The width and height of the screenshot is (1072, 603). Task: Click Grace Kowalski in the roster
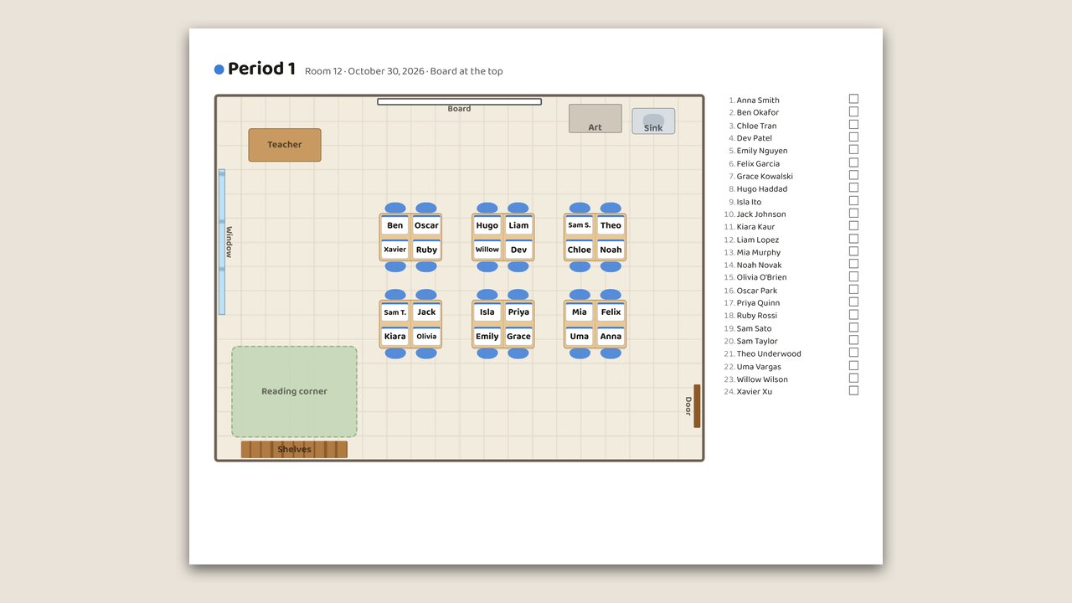click(765, 177)
